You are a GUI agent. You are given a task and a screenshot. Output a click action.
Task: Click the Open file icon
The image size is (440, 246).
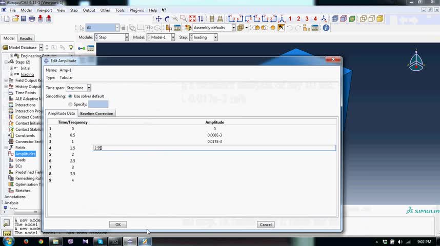tap(15, 19)
